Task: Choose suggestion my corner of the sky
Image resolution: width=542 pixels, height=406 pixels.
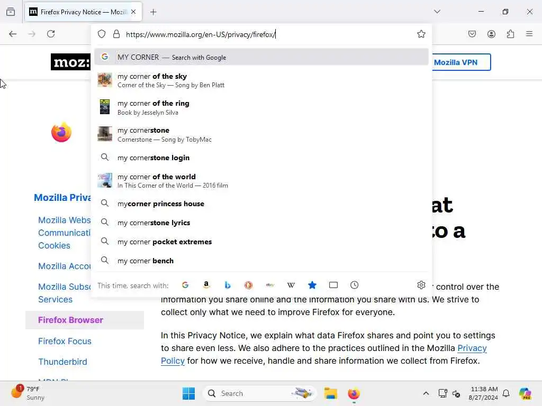Action: (261, 80)
